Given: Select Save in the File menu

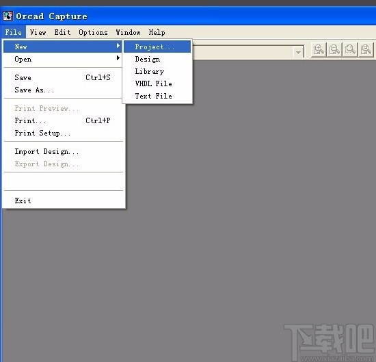Looking at the screenshot, I should point(63,77).
